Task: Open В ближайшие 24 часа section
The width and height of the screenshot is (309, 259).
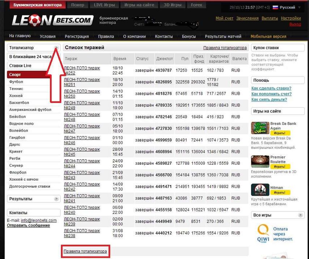Action: pyautogui.click(x=34, y=57)
